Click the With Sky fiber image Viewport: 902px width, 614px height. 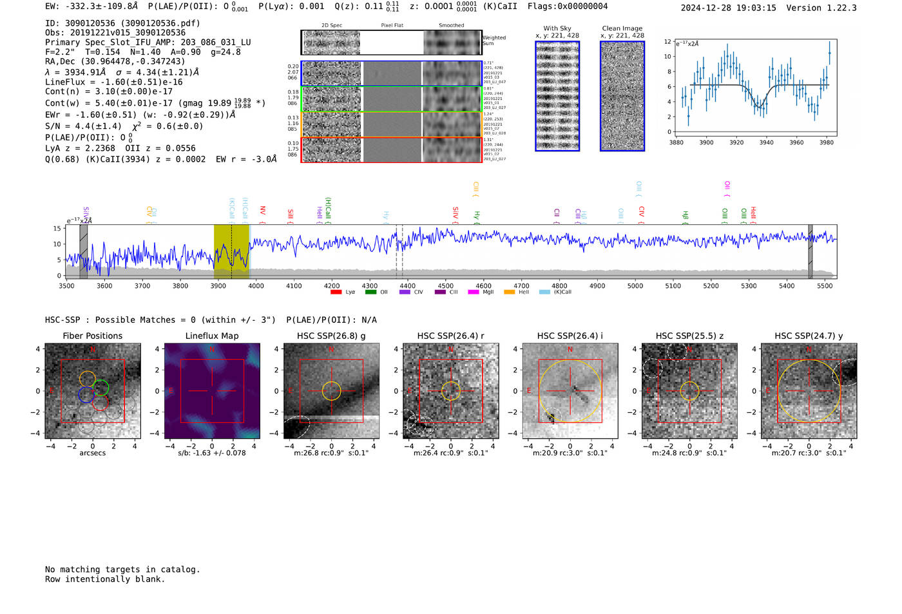(557, 96)
